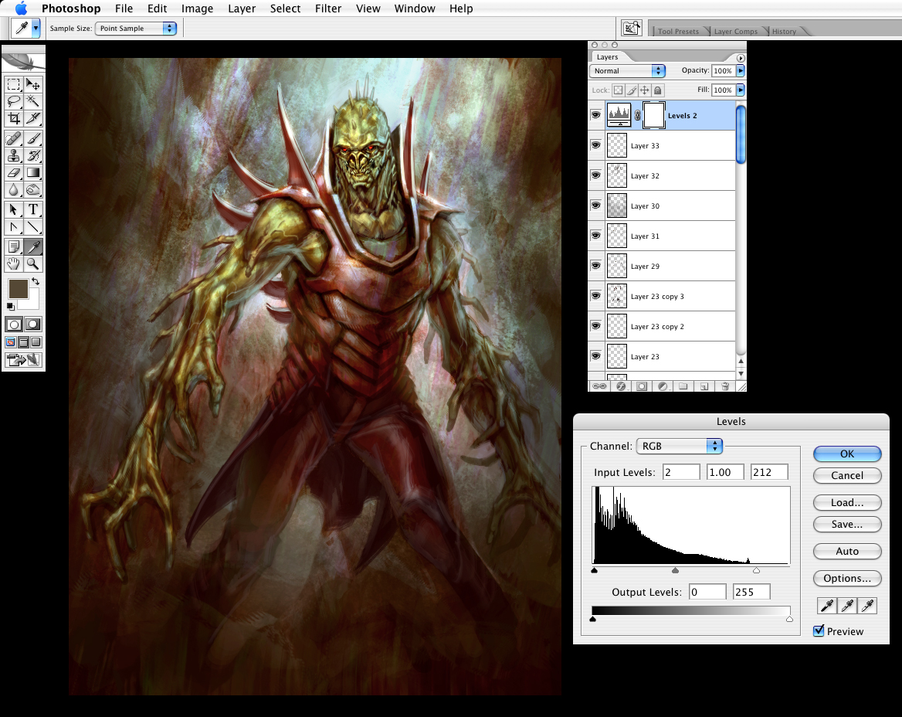Viewport: 902px width, 717px height.
Task: Open the Channel dropdown in Levels
Action: pos(680,446)
